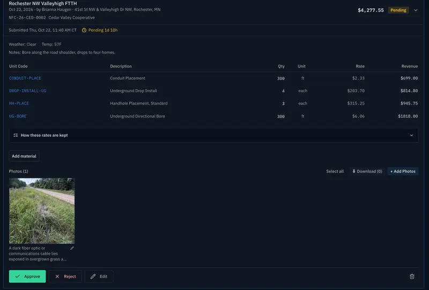The image size is (429, 290).
Task: Click Select all for photos
Action: (x=335, y=171)
